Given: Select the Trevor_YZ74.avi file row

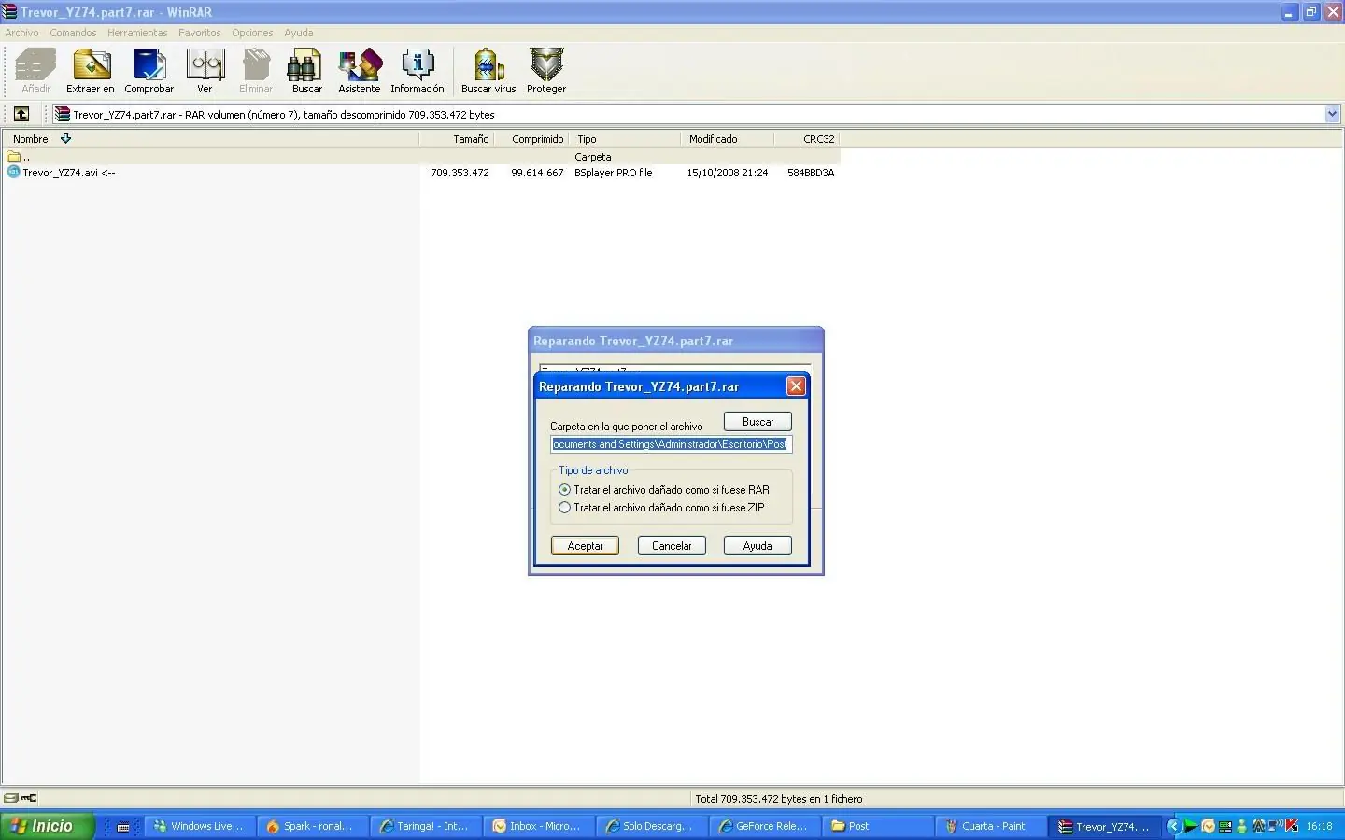Looking at the screenshot, I should 420,173.
